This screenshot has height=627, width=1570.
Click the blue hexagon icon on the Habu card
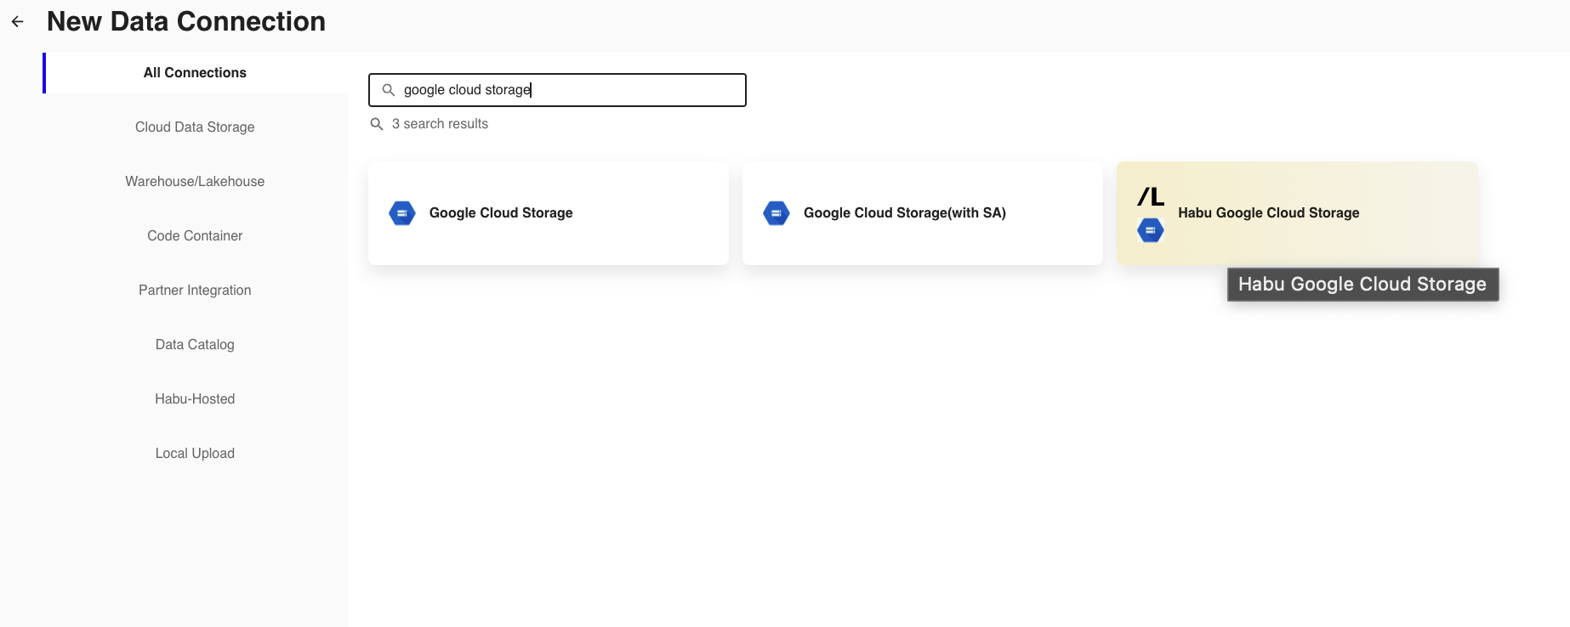click(x=1151, y=230)
